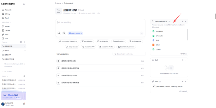Select MatScientist agent
This screenshot has height=108, width=216.
87,41
